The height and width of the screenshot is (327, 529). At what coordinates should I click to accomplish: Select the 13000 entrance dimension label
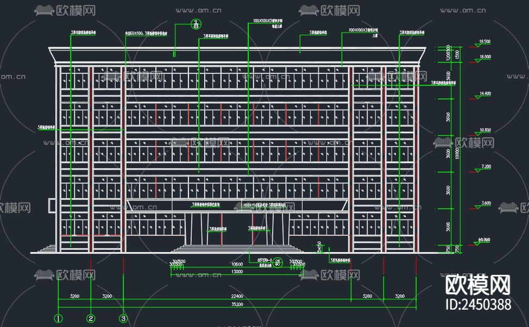(x=237, y=271)
